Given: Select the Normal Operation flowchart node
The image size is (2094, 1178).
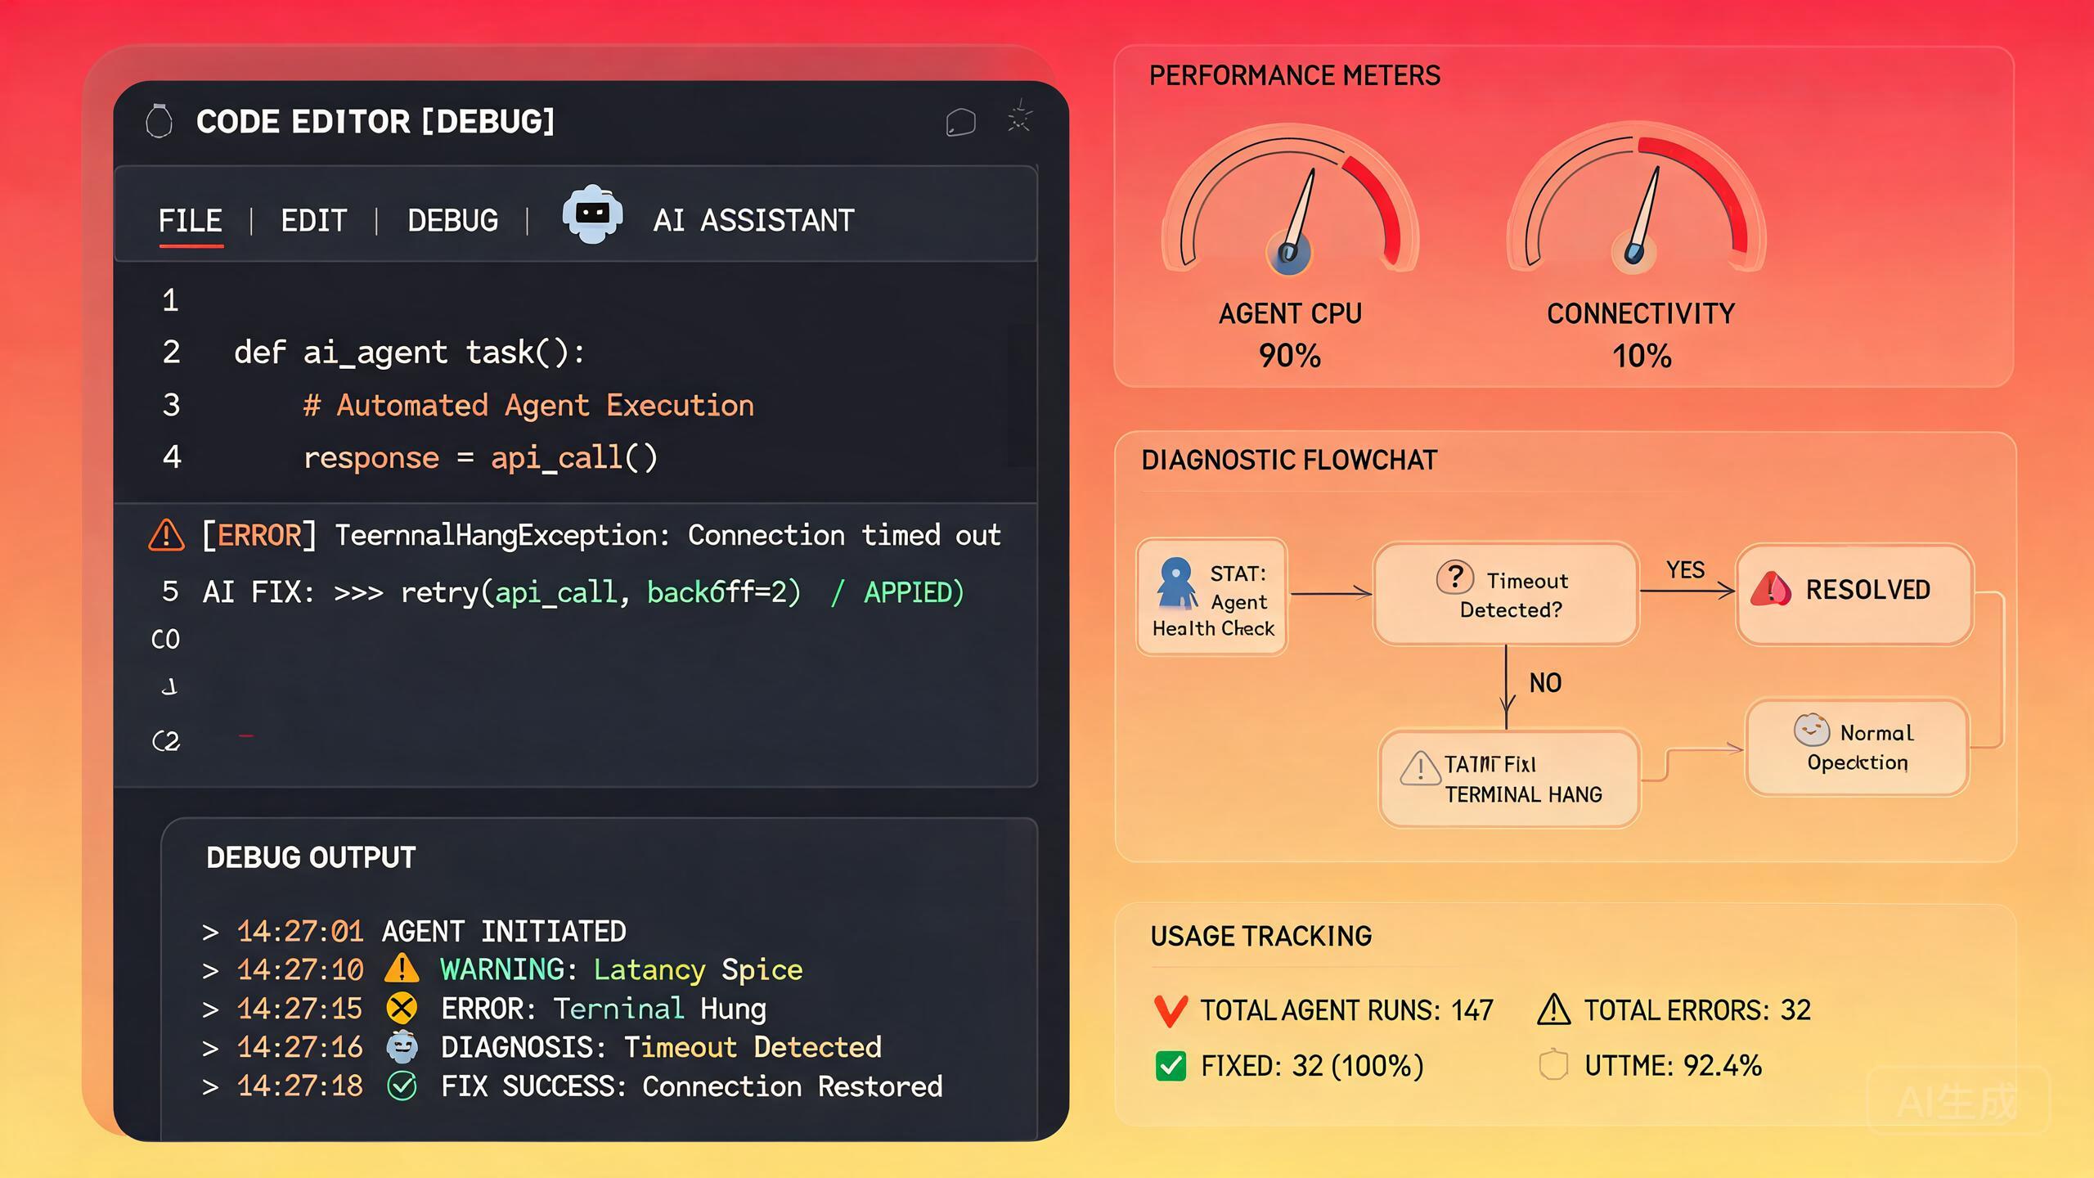Looking at the screenshot, I should coord(1858,746).
